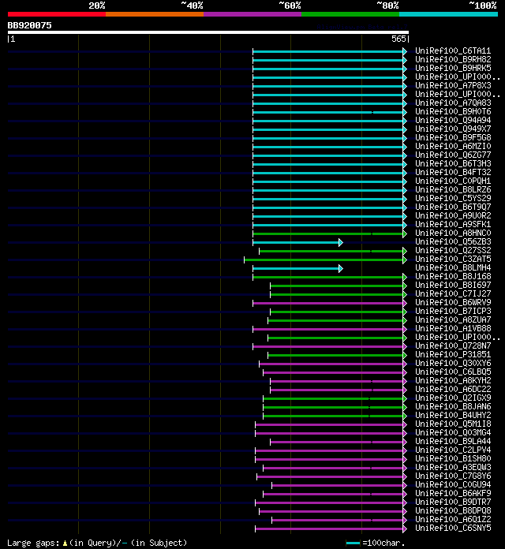The height and width of the screenshot is (549, 505).
Task: Select the label UniRef100_C5YS29
Action: click(453, 198)
